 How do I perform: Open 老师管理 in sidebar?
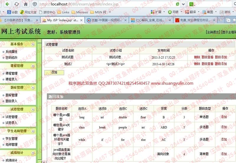click(x=12, y=145)
